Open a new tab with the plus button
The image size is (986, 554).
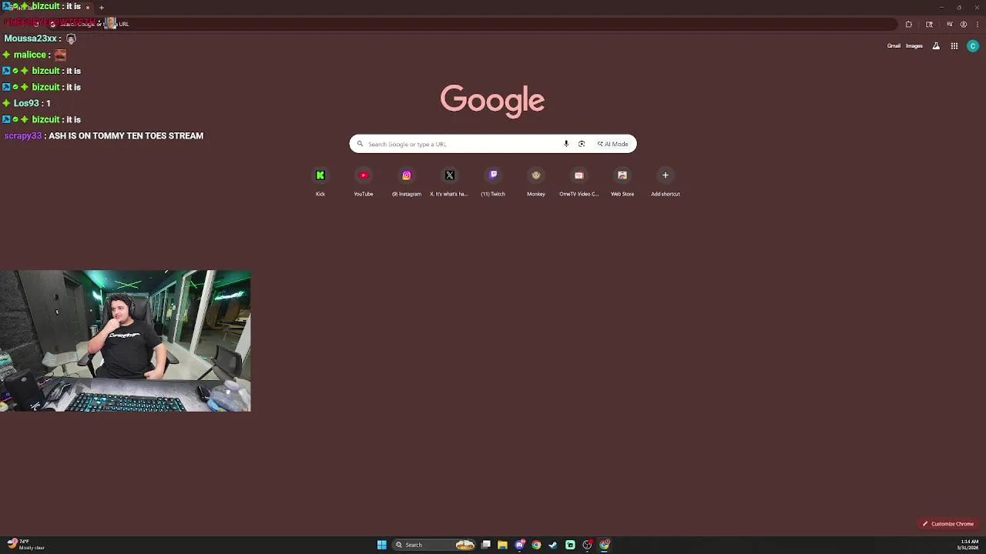(x=102, y=8)
